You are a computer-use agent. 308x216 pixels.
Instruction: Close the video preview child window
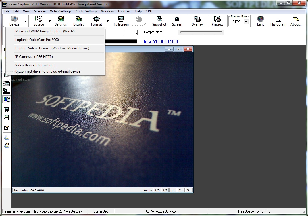tap(188, 49)
